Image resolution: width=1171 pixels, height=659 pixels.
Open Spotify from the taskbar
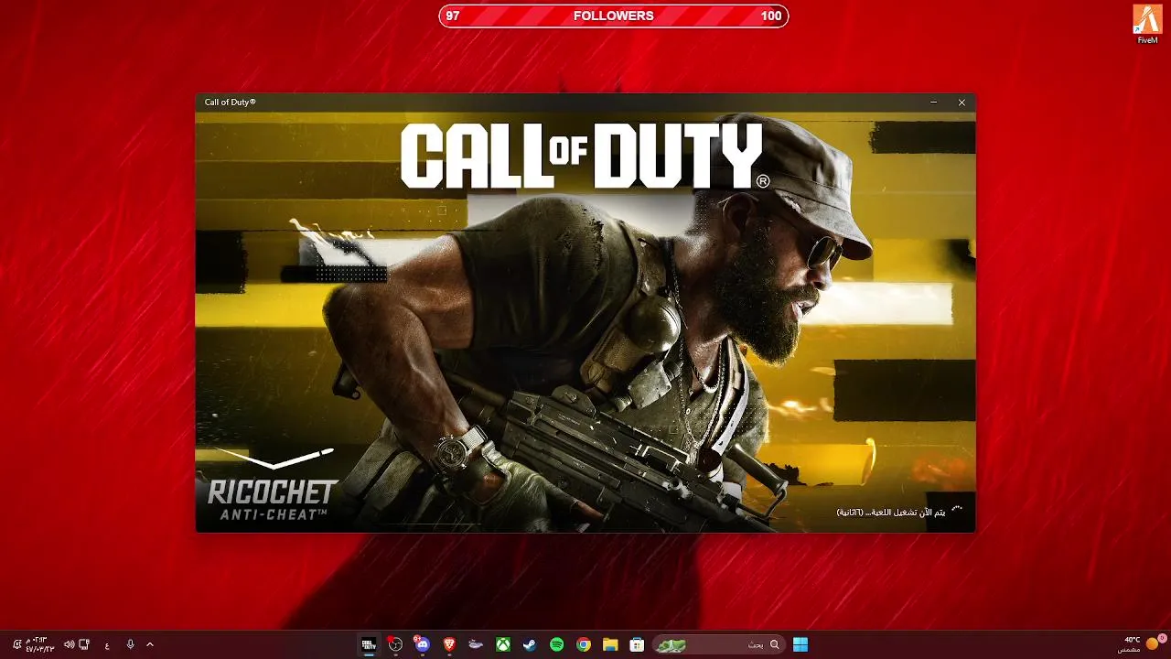(x=556, y=644)
